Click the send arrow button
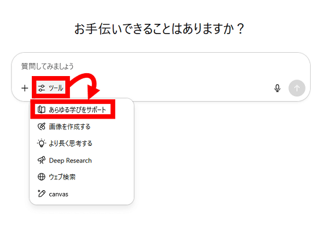 point(296,88)
